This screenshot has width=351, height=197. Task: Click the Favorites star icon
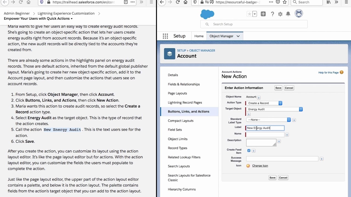(249, 14)
